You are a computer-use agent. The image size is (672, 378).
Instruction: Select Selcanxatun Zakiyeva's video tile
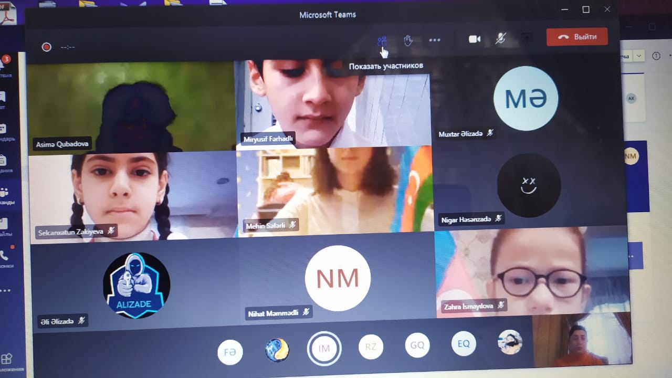click(x=133, y=197)
